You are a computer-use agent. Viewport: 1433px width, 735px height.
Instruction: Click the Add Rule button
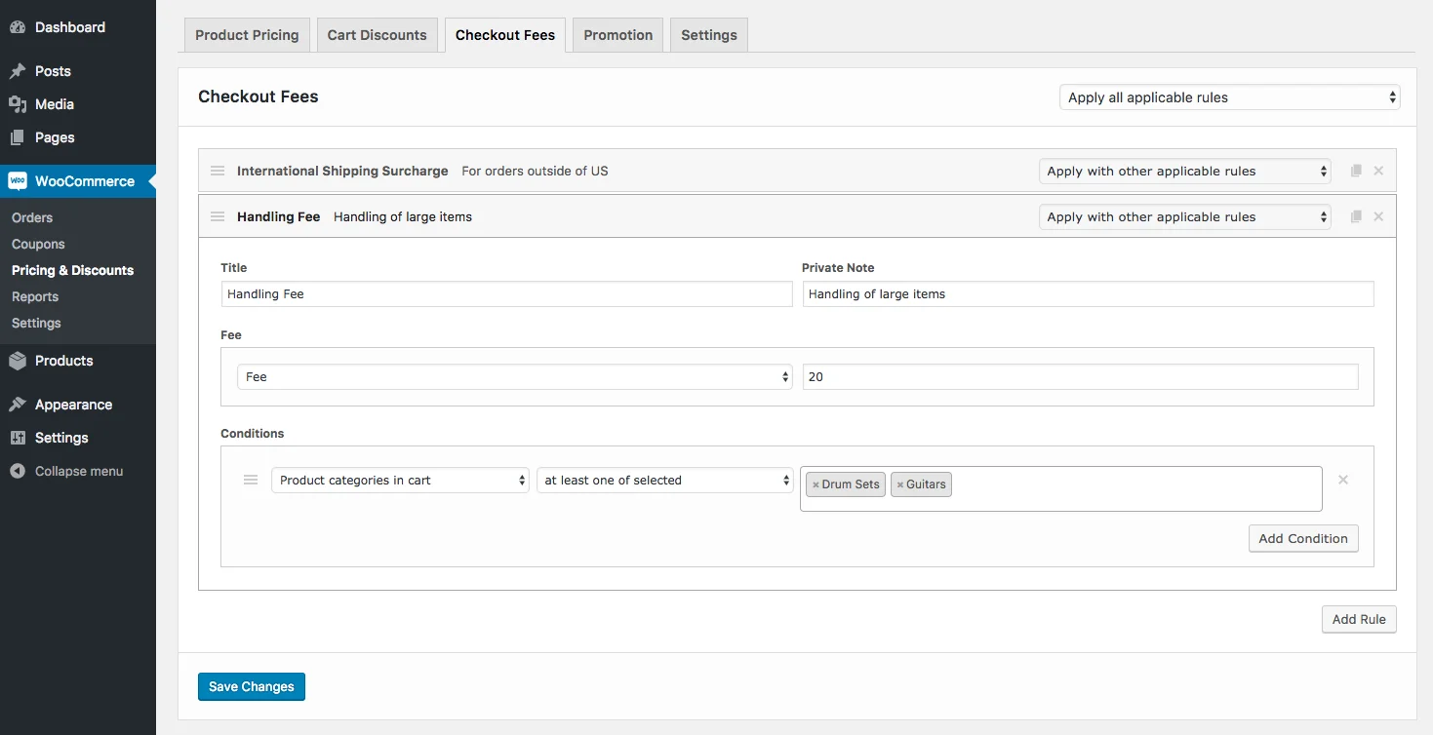[1358, 619]
